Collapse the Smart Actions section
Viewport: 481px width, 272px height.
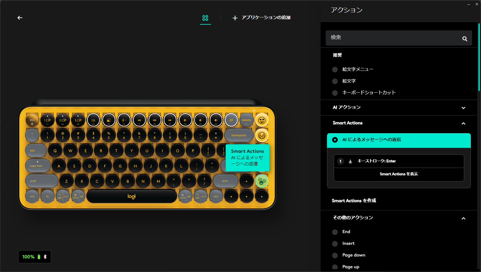click(464, 123)
